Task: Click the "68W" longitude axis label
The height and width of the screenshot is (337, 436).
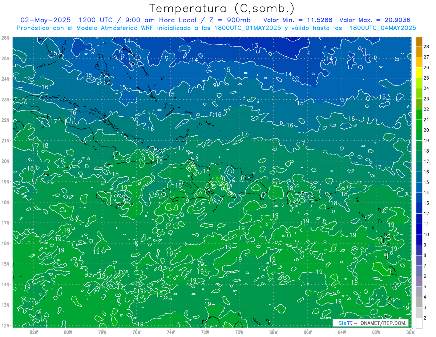Action: tap(274, 332)
